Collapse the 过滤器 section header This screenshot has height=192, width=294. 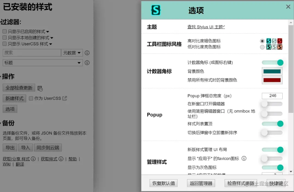pos(11,22)
